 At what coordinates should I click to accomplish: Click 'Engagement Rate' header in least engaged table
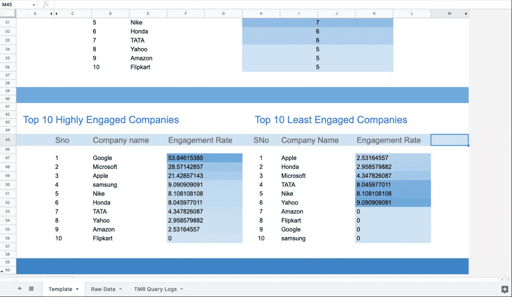tap(389, 140)
